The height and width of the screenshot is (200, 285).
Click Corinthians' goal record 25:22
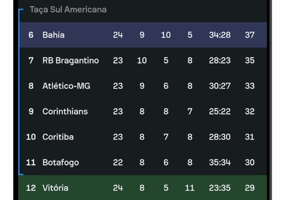click(x=220, y=111)
